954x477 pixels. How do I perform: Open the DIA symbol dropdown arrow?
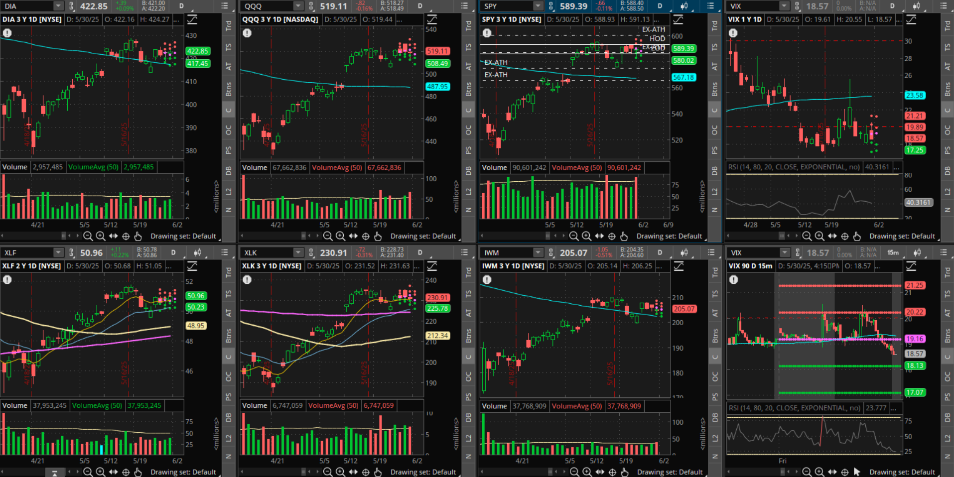pos(58,6)
